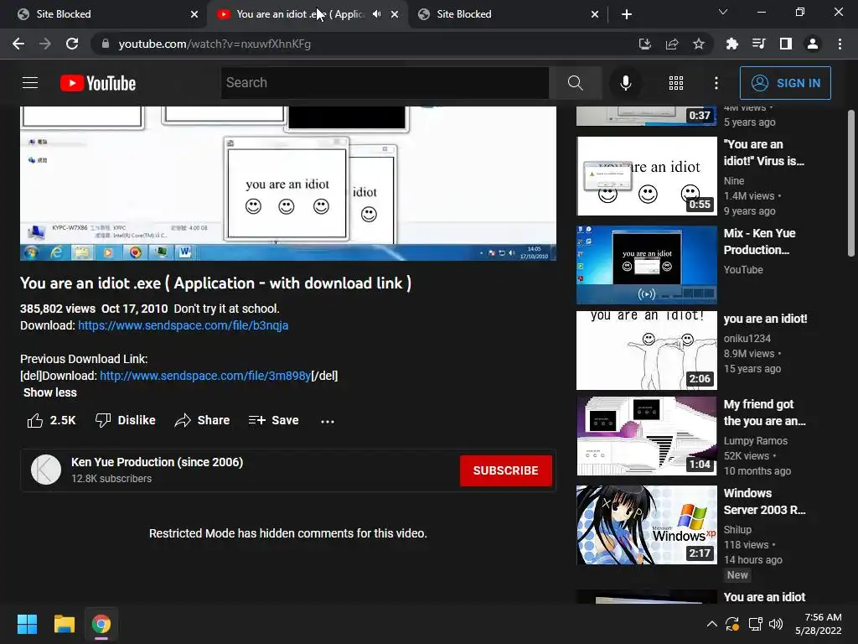Click the install app icon in address bar
The width and height of the screenshot is (858, 644).
pos(645,44)
